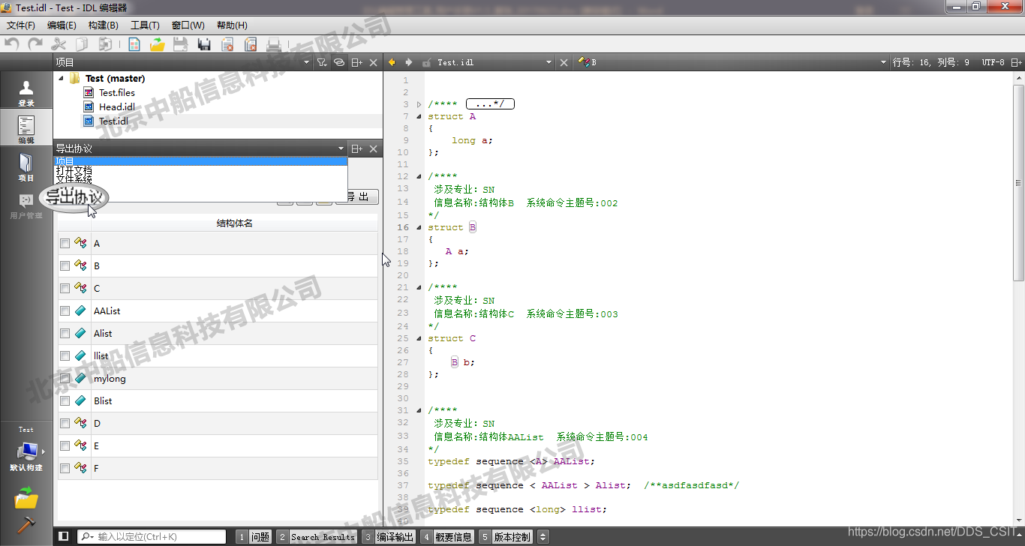
Task: Open the 项目 panel view dropdown arrow
Action: coord(306,63)
